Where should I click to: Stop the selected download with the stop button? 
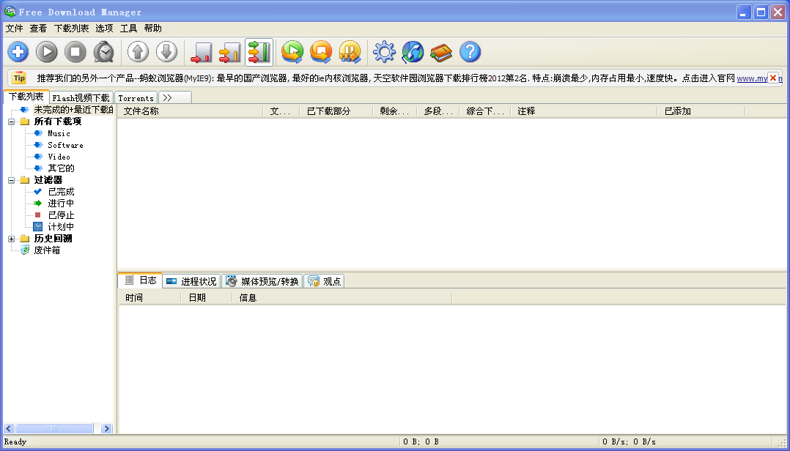click(x=75, y=52)
